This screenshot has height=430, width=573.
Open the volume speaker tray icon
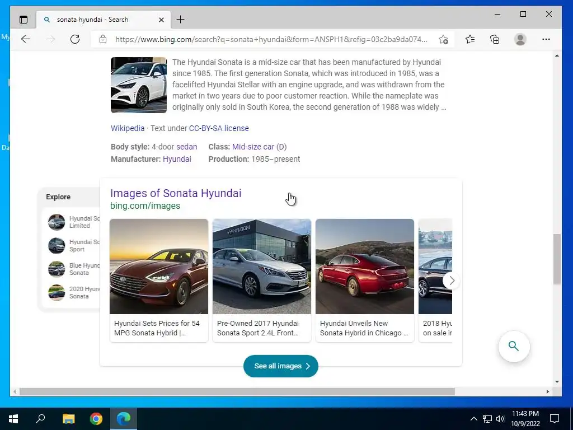point(500,419)
